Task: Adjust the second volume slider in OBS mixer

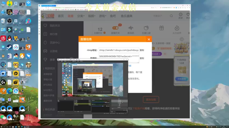Action: [99, 106]
